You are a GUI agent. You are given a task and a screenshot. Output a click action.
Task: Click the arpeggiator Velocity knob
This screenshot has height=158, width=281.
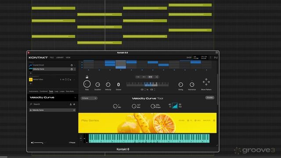[x=108, y=84]
